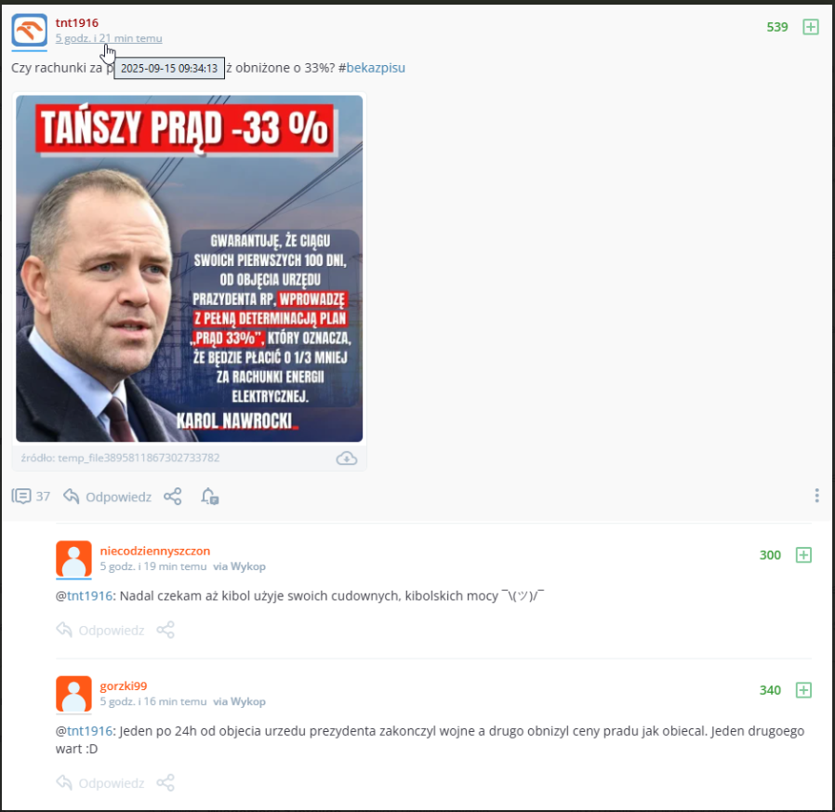The height and width of the screenshot is (812, 835).
Task: Open the #bekazpisu tag
Action: pyautogui.click(x=372, y=68)
